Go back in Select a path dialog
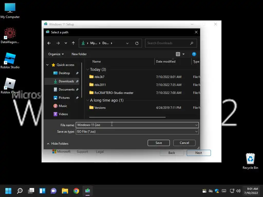The width and height of the screenshot is (263, 197). point(49,43)
